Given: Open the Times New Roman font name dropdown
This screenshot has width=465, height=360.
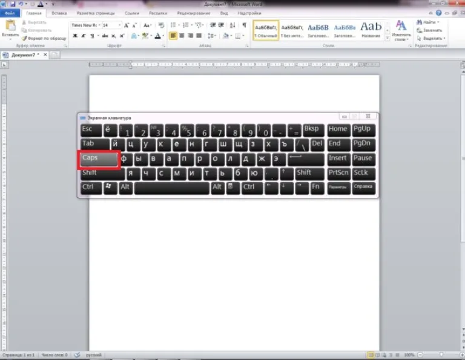Looking at the screenshot, I should click(x=99, y=25).
